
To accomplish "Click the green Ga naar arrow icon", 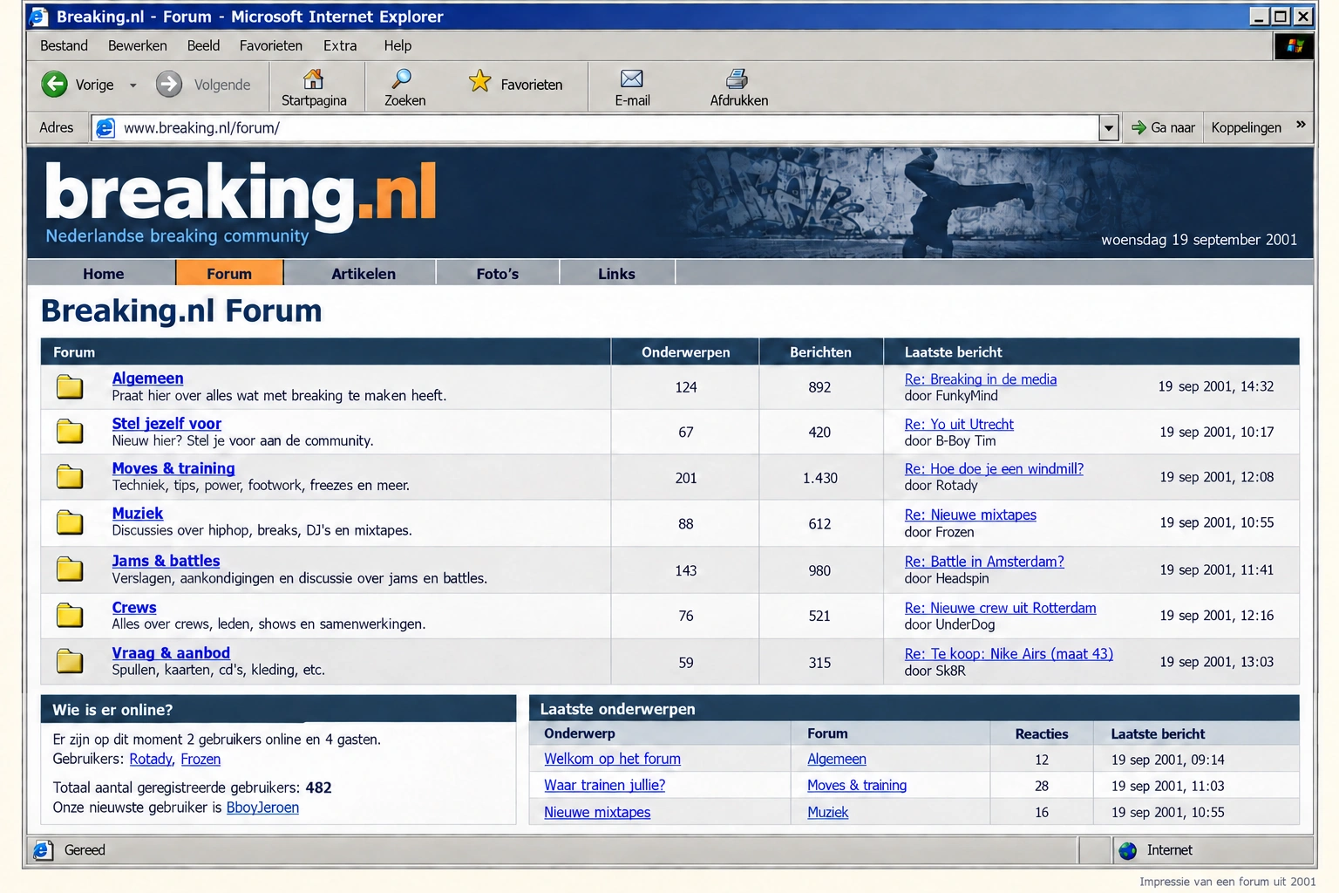I will pyautogui.click(x=1138, y=127).
